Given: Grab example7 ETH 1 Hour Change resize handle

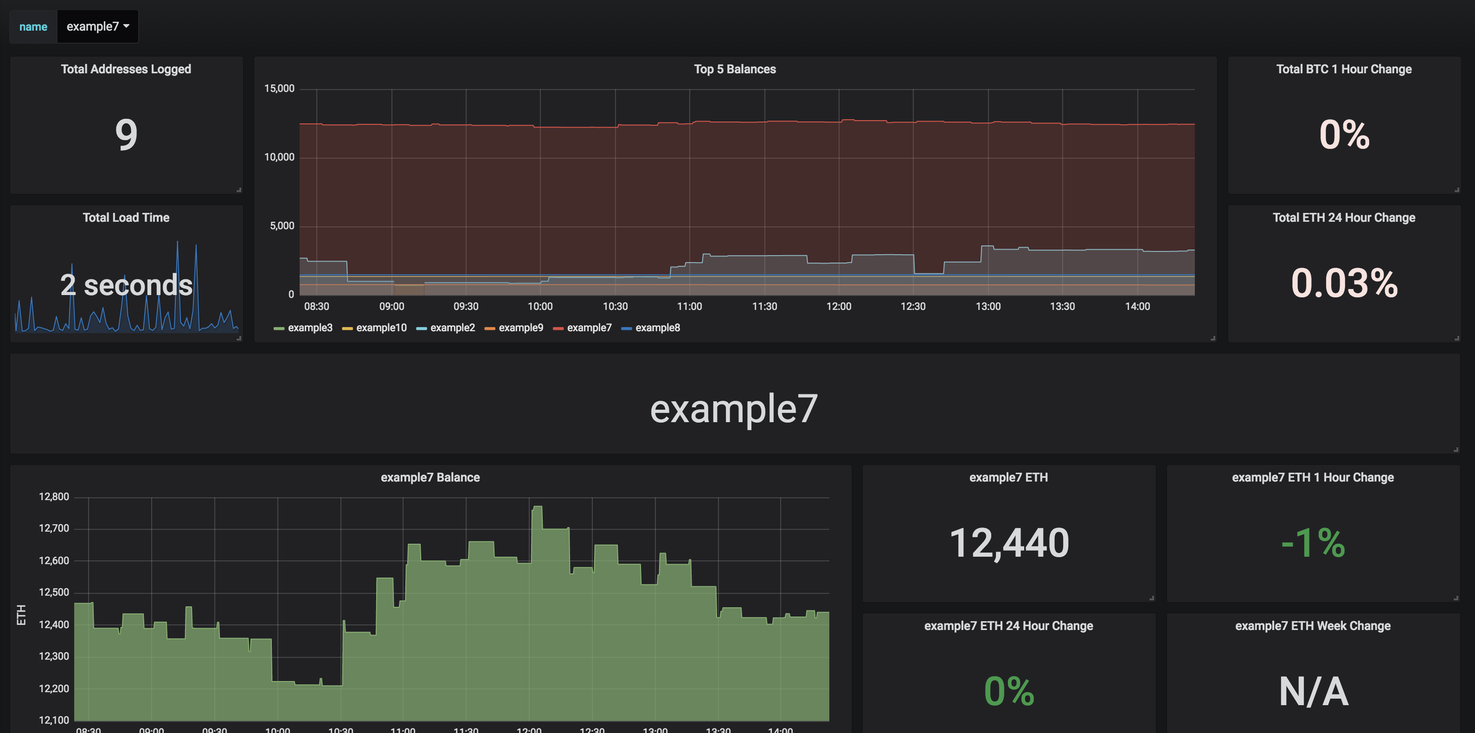Looking at the screenshot, I should [1456, 598].
